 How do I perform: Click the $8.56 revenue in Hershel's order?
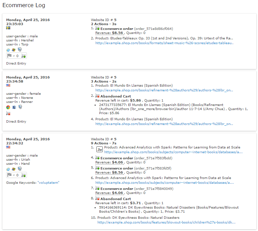click(x=117, y=33)
